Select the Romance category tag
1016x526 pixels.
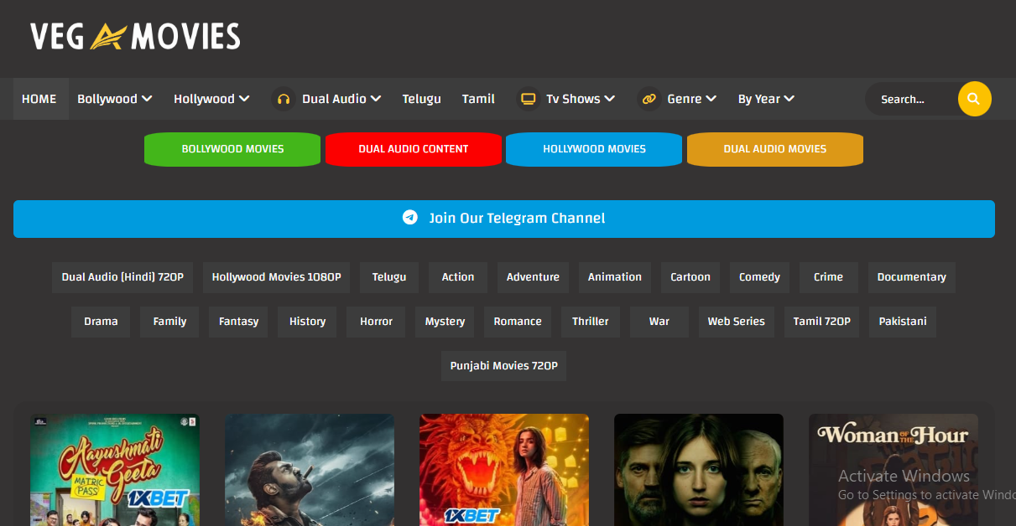[x=518, y=322]
